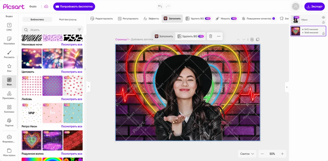Image resolution: width=328 pixels, height=161 pixels.
Task: View all Неоновые ночи backgrounds
Action: [72, 44]
